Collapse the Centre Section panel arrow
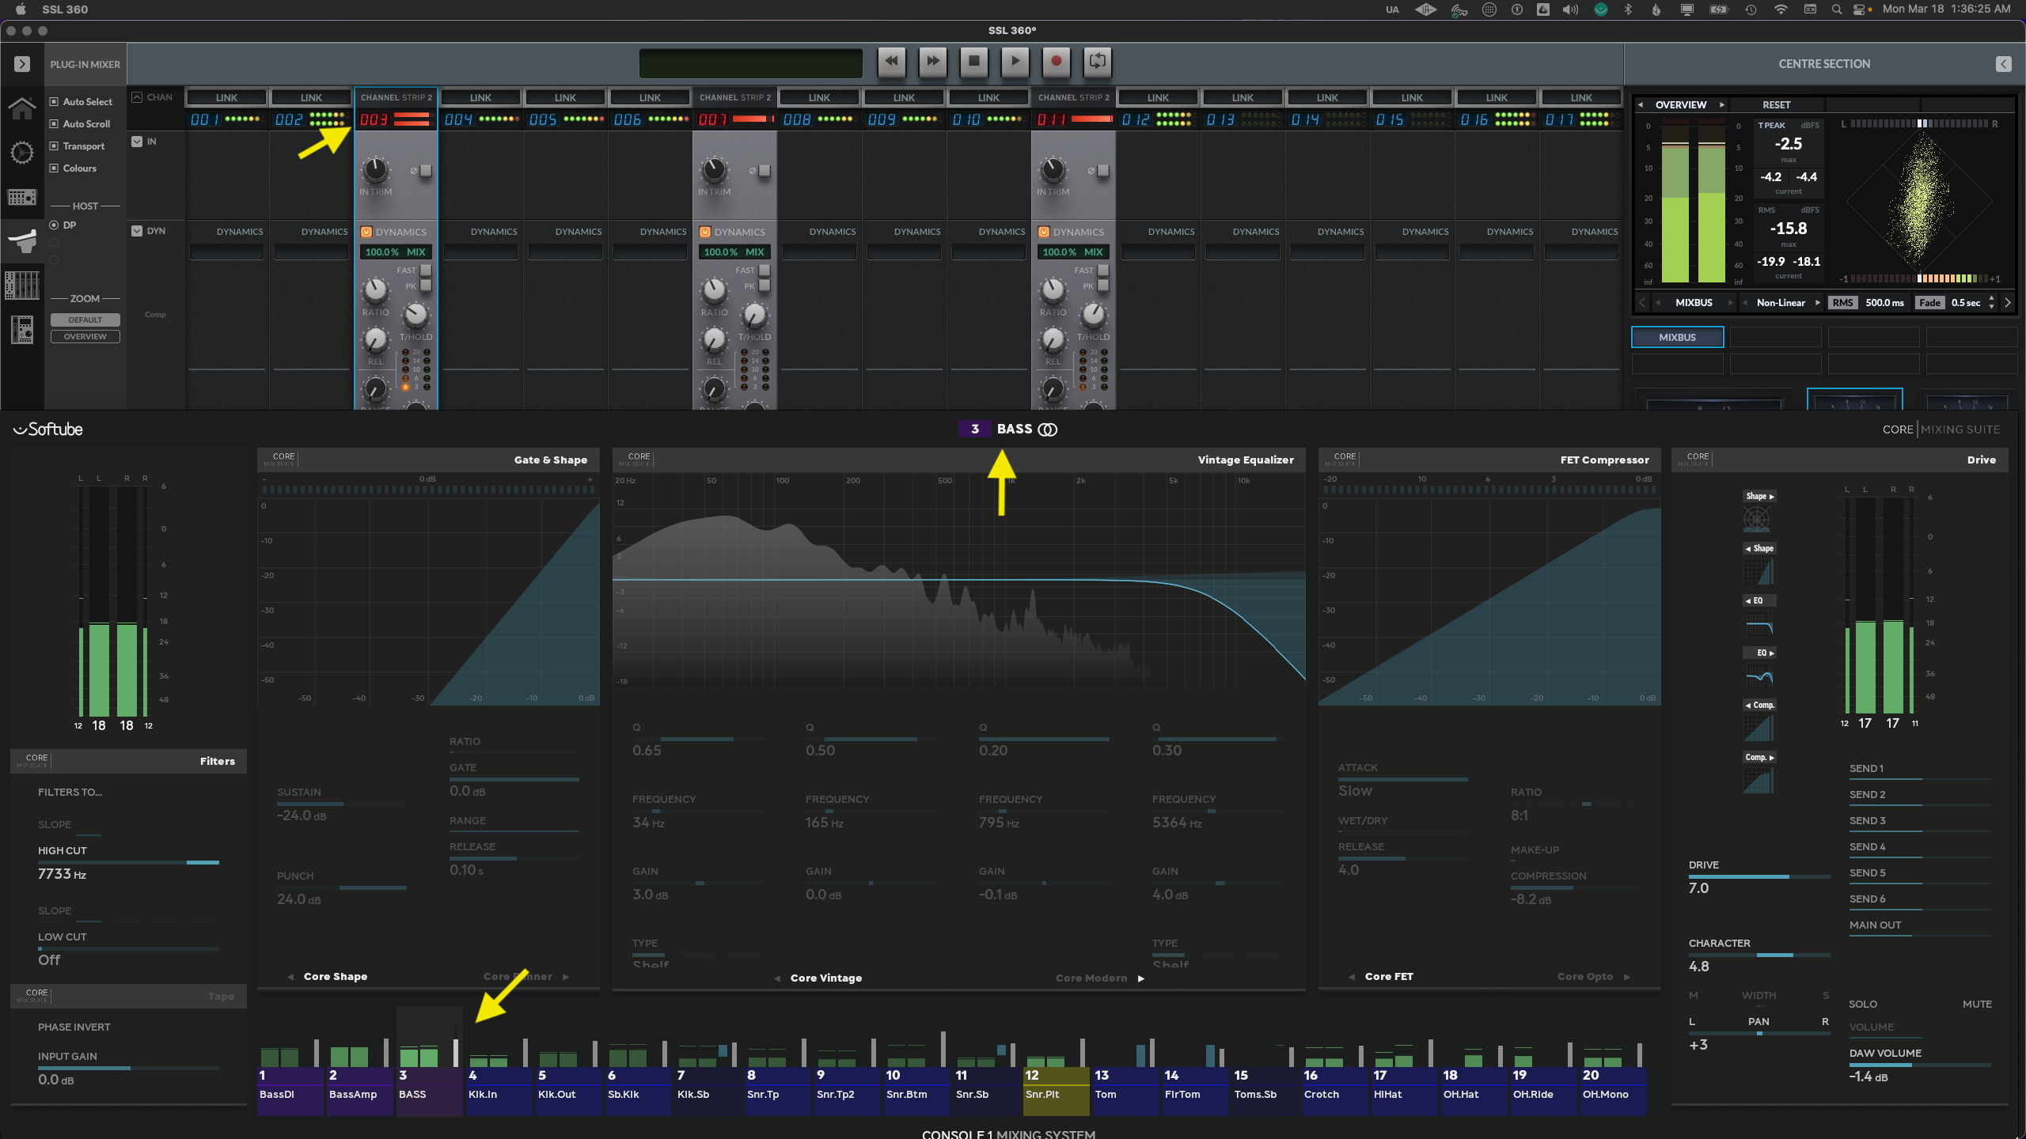2026x1139 pixels. (2003, 64)
